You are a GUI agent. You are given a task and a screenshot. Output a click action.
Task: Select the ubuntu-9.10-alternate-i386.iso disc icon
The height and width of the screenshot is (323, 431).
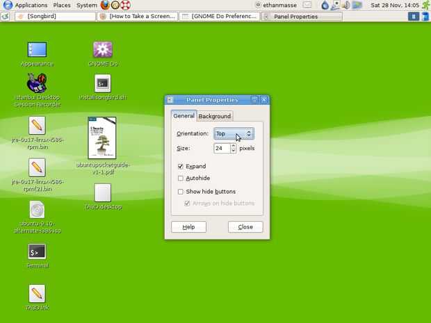[x=37, y=210]
